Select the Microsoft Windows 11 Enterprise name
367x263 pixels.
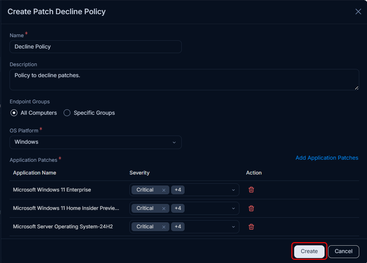pos(52,190)
